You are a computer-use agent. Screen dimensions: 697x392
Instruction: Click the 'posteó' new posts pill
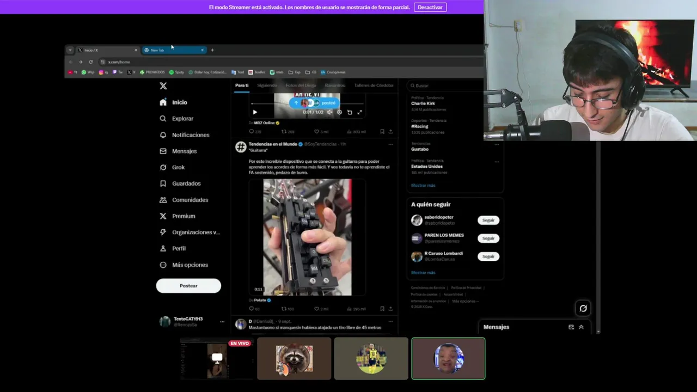point(314,103)
